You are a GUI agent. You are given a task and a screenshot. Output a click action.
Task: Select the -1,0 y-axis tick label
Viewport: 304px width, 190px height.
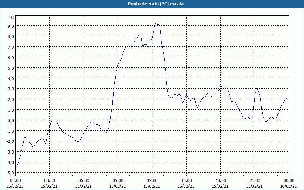(10, 131)
